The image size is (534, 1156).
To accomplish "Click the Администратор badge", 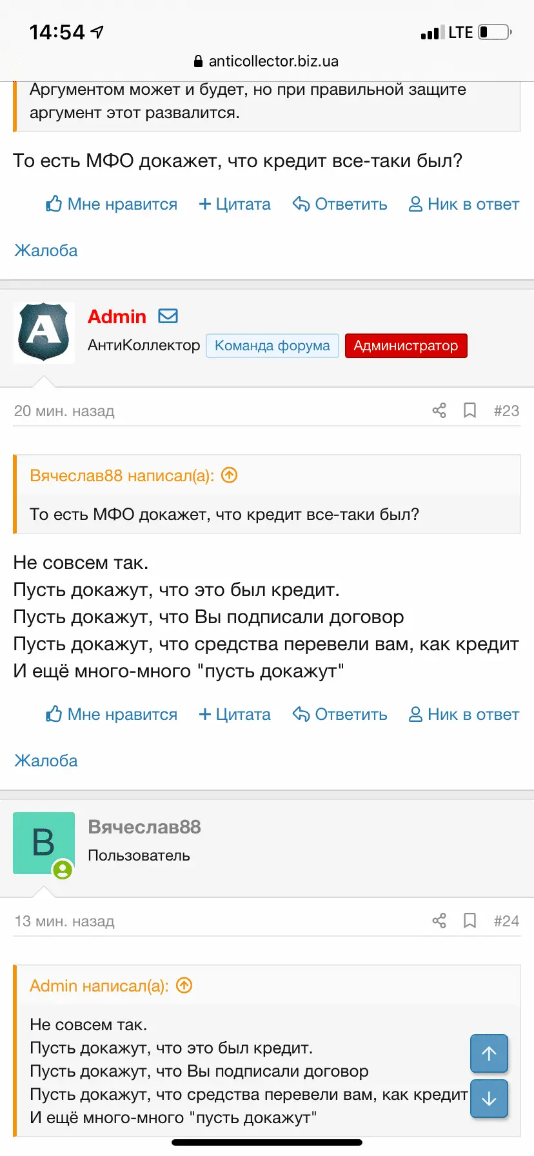I will [x=406, y=346].
